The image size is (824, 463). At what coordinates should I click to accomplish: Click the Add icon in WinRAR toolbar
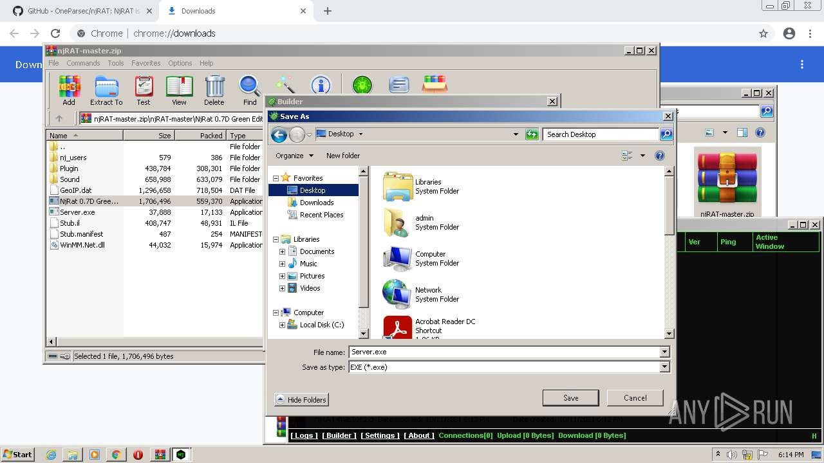(x=69, y=90)
